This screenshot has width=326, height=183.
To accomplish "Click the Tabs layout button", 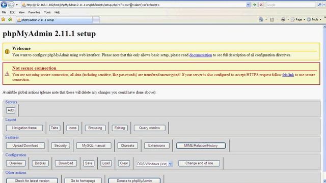I will pos(55,128).
